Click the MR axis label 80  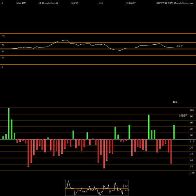191,116
